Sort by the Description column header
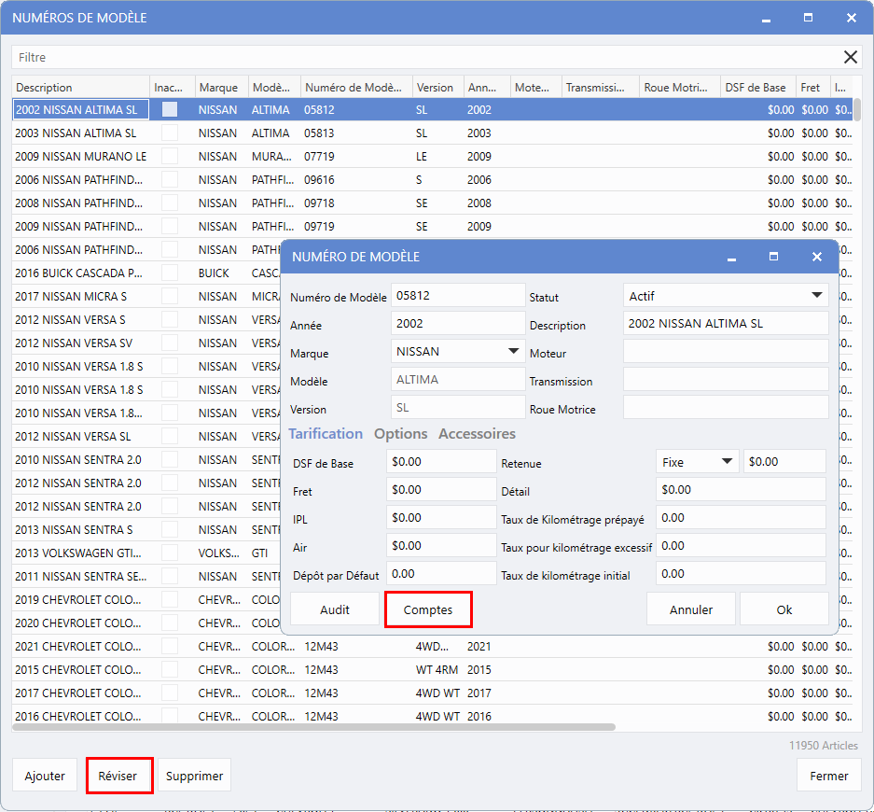The width and height of the screenshot is (874, 812). 81,87
